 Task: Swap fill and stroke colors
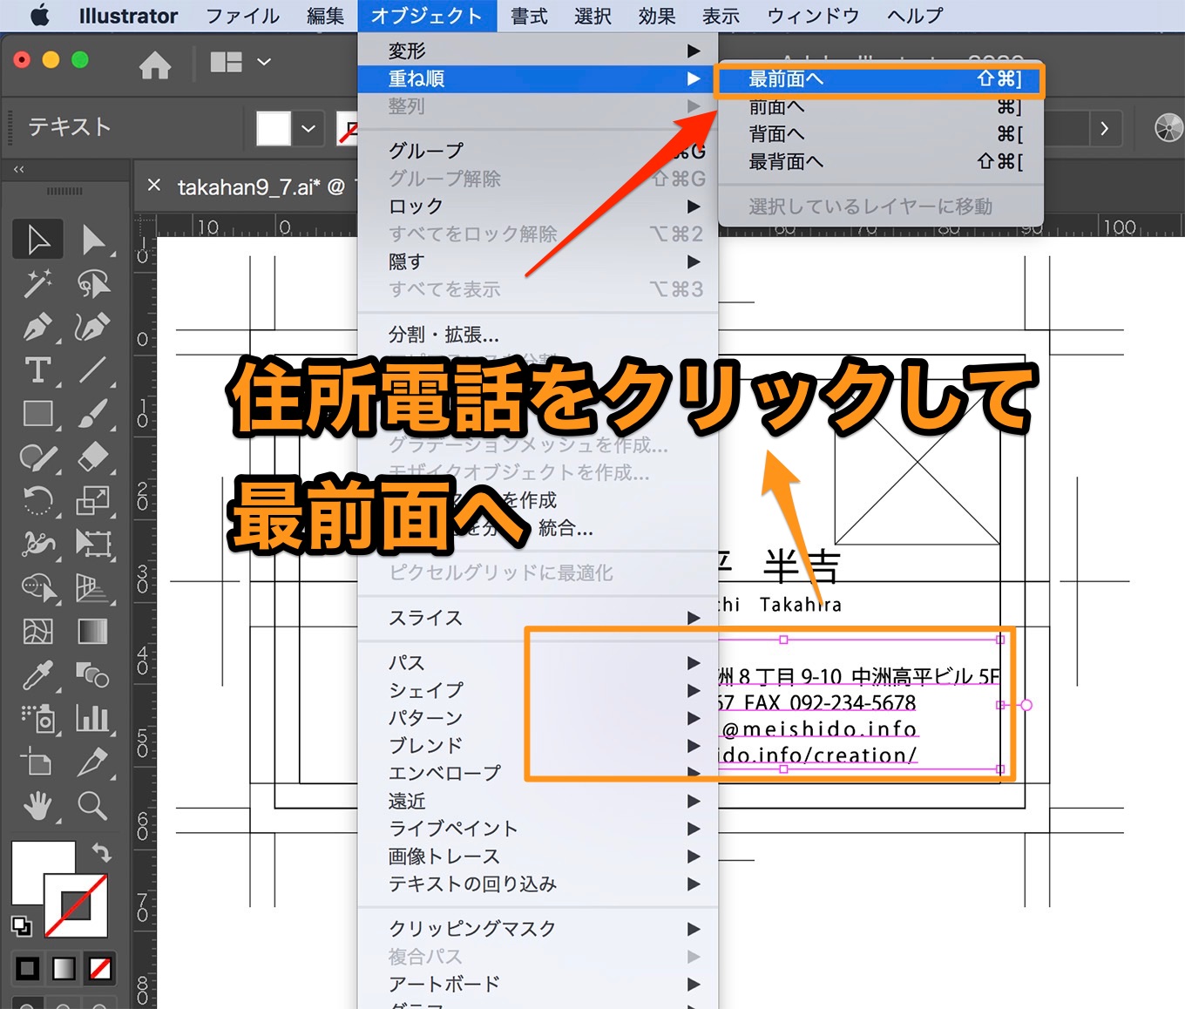coord(102,852)
